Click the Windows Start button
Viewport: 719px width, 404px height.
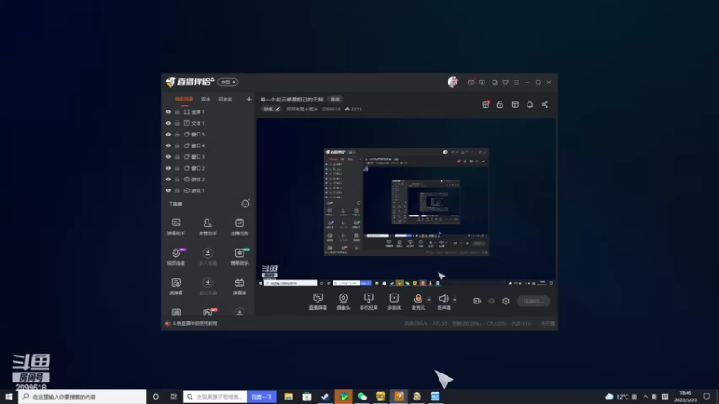(8, 396)
